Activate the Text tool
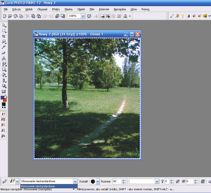Image resolution: width=211 pixels, height=193 pixels. point(4,58)
